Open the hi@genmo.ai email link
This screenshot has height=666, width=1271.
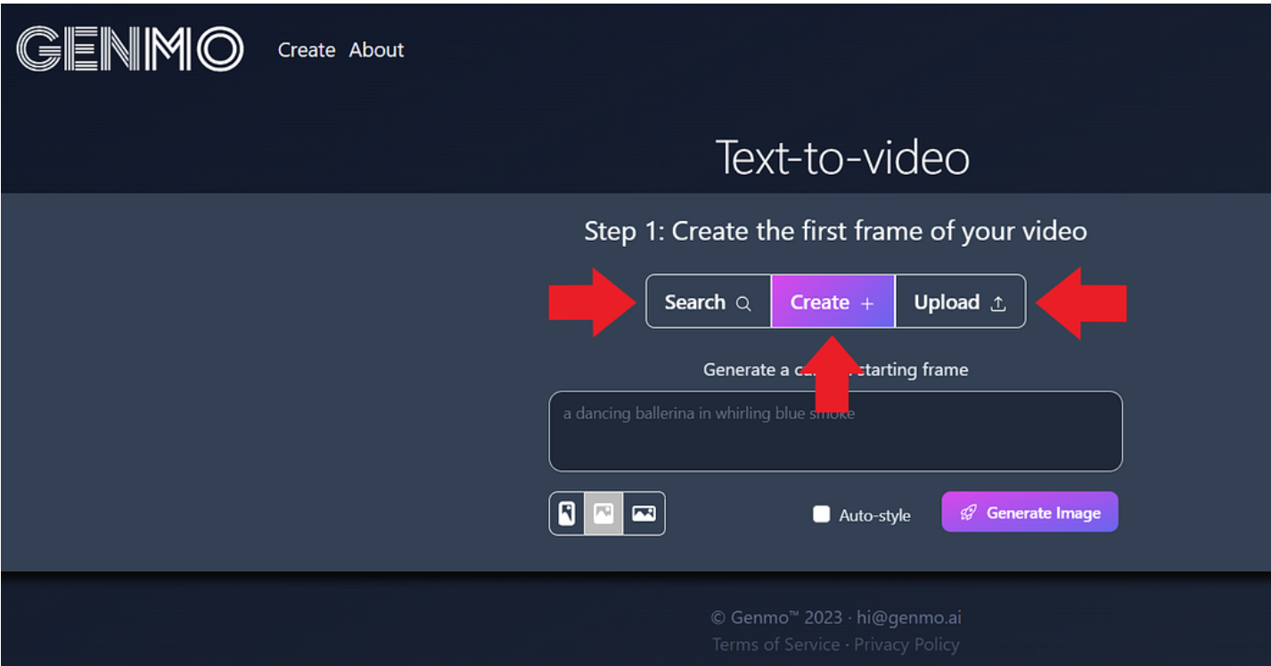pyautogui.click(x=909, y=617)
